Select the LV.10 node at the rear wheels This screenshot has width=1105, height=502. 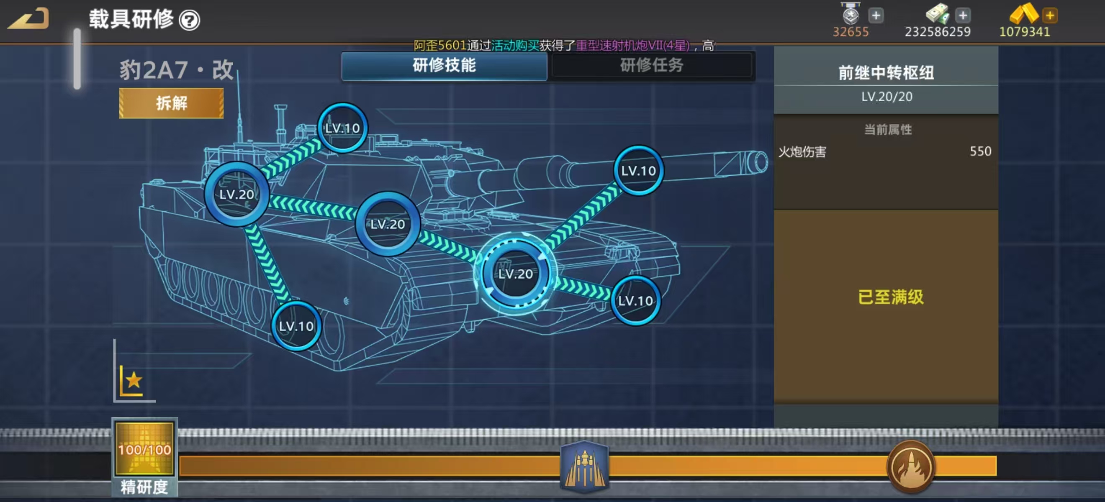click(296, 326)
